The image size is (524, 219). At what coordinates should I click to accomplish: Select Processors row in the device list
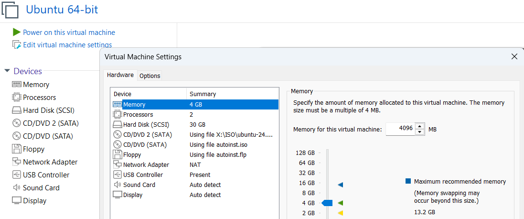click(138, 115)
